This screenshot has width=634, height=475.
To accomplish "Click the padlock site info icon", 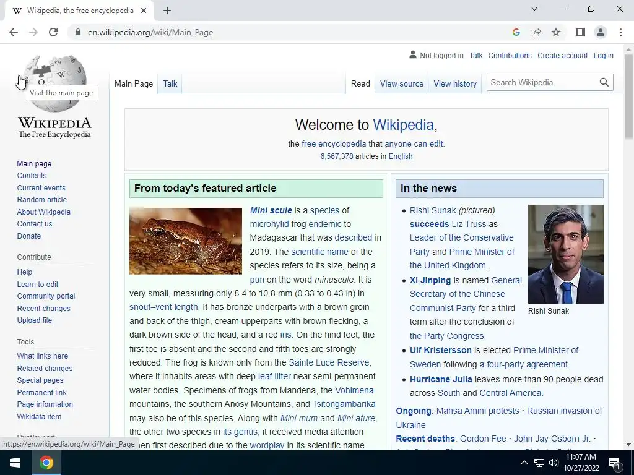I will [x=78, y=32].
